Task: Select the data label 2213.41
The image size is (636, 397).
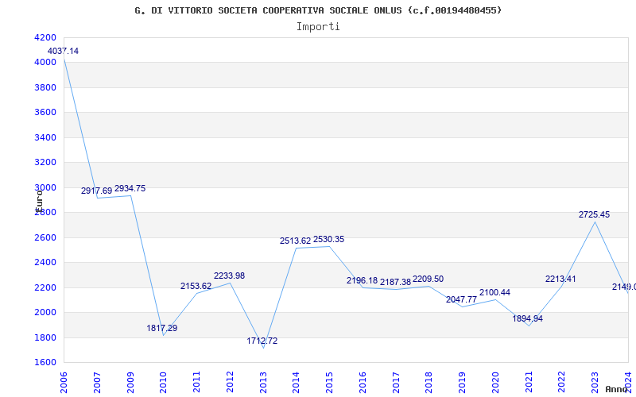Action: [x=560, y=279]
